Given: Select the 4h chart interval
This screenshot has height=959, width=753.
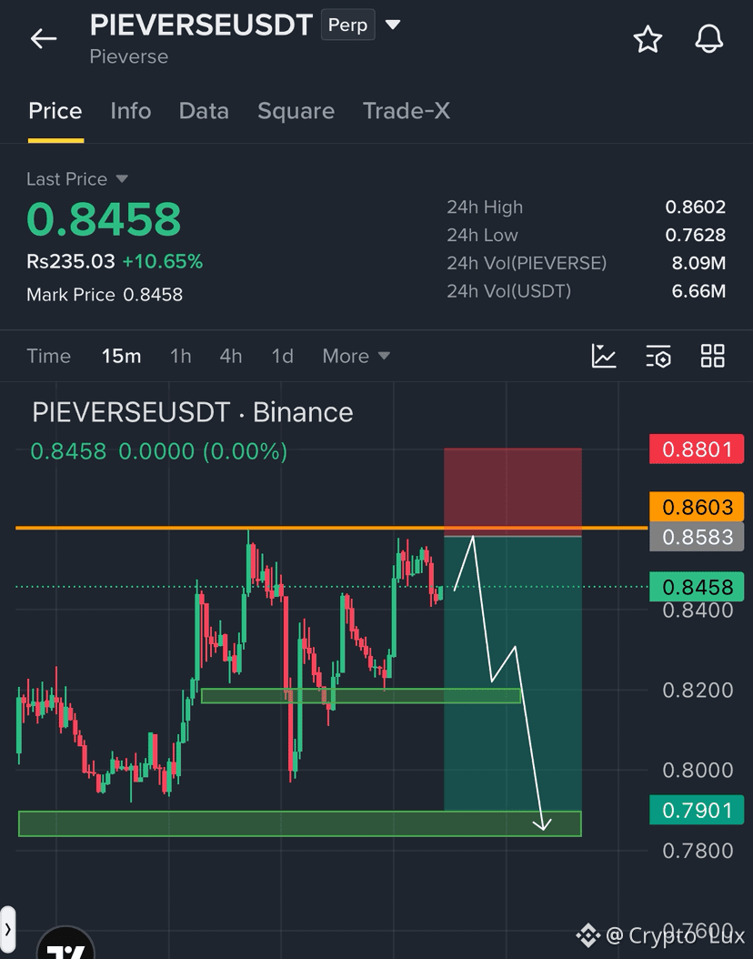Looking at the screenshot, I should pos(230,356).
